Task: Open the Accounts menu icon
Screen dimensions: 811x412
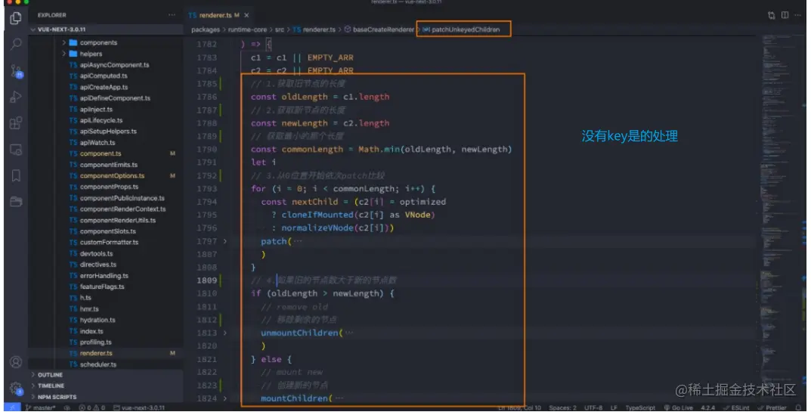Action: [16, 362]
